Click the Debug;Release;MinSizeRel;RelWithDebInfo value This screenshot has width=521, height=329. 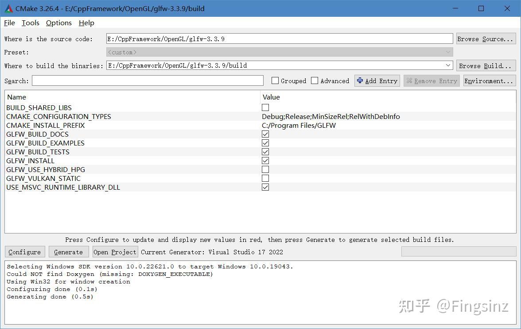point(330,117)
